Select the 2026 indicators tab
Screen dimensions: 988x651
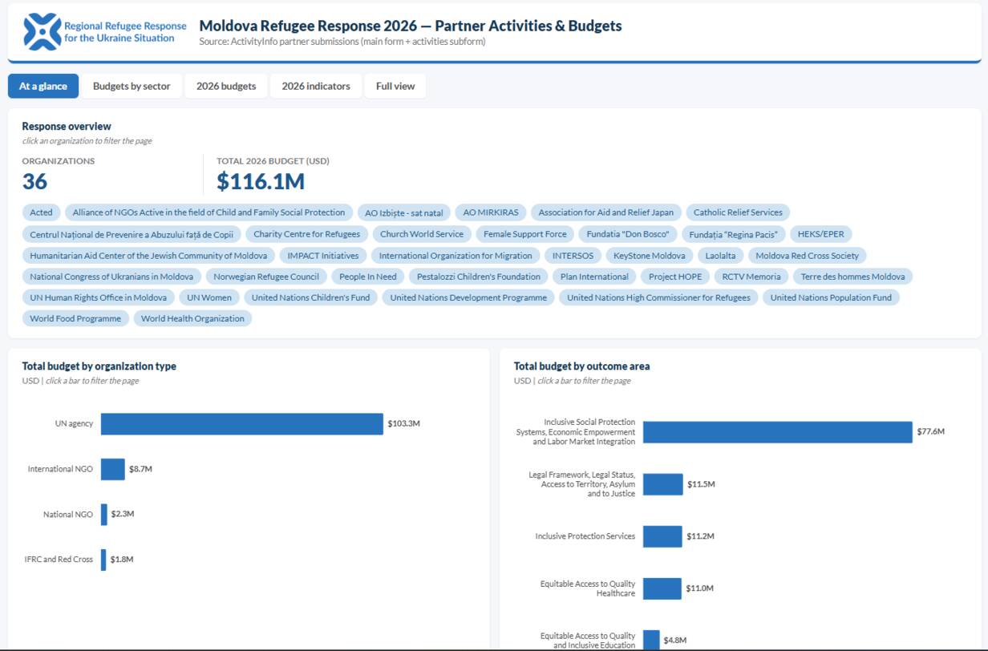tap(316, 86)
